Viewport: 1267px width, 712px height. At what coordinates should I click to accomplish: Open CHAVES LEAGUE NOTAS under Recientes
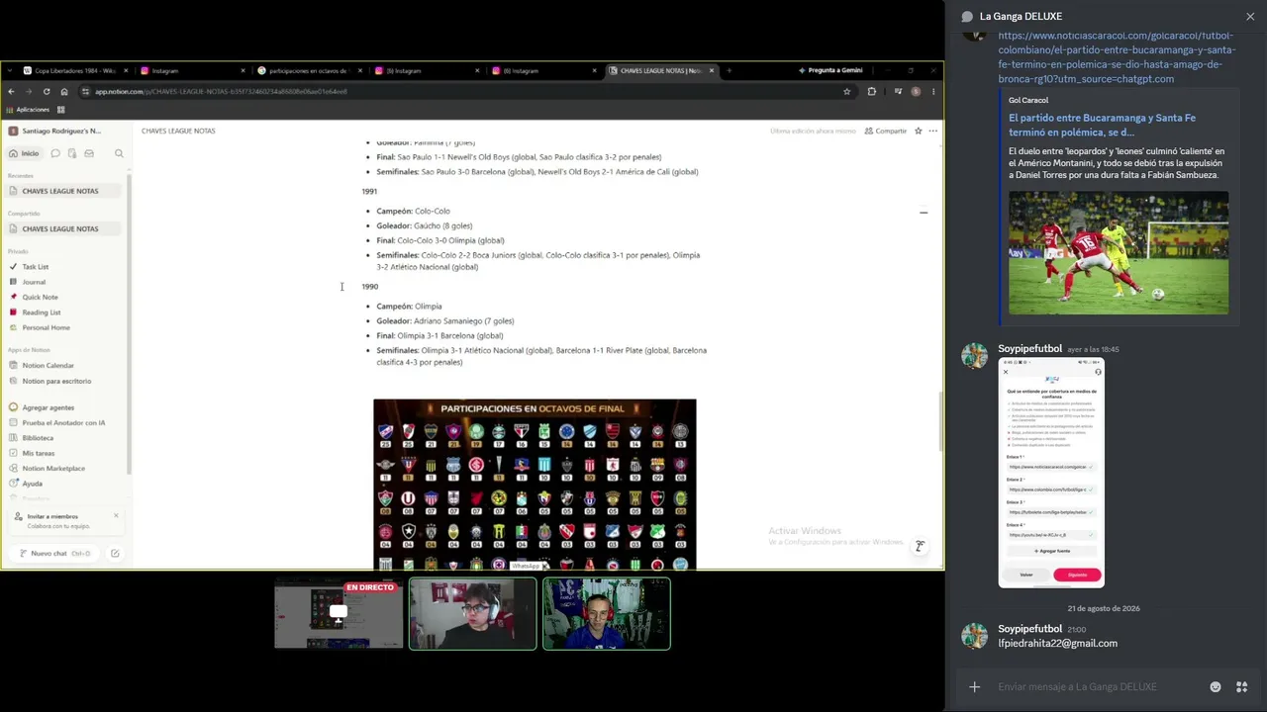(x=61, y=191)
